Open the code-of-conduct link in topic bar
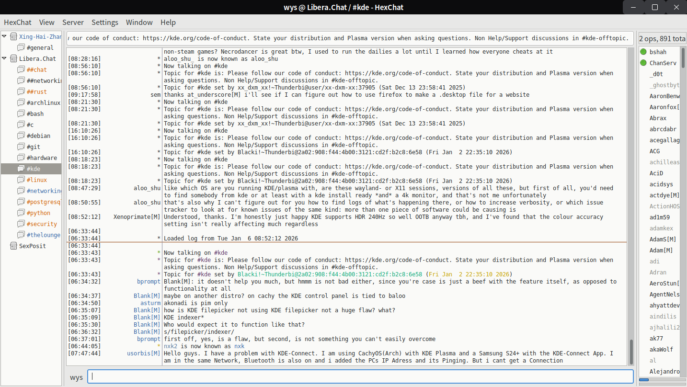The height and width of the screenshot is (387, 687). [x=195, y=38]
